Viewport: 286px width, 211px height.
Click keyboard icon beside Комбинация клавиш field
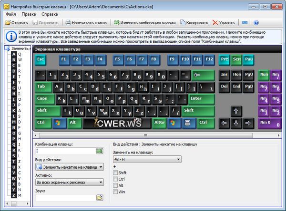[100, 151]
